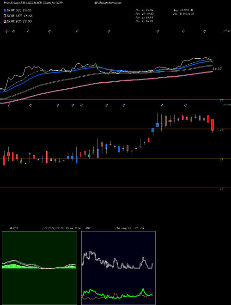The width and height of the screenshot is (231, 305).
Task: Click the MACD '(12,26,9) 19.18, 18.94, 0.24' values
Action: click(61, 228)
